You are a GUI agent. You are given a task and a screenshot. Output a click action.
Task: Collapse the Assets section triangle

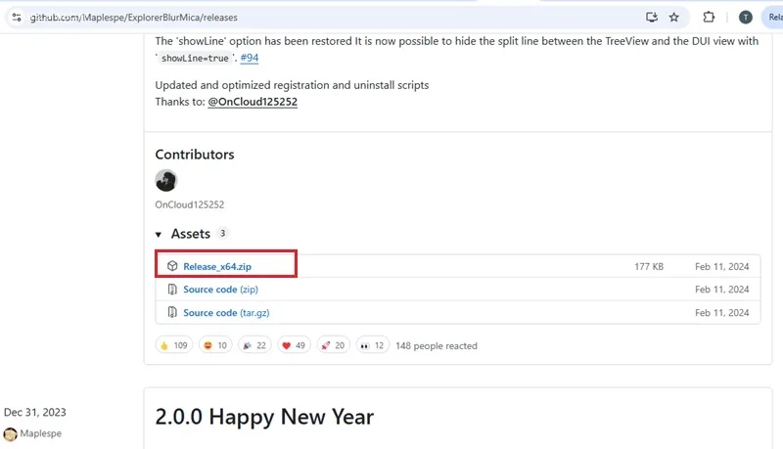(160, 235)
